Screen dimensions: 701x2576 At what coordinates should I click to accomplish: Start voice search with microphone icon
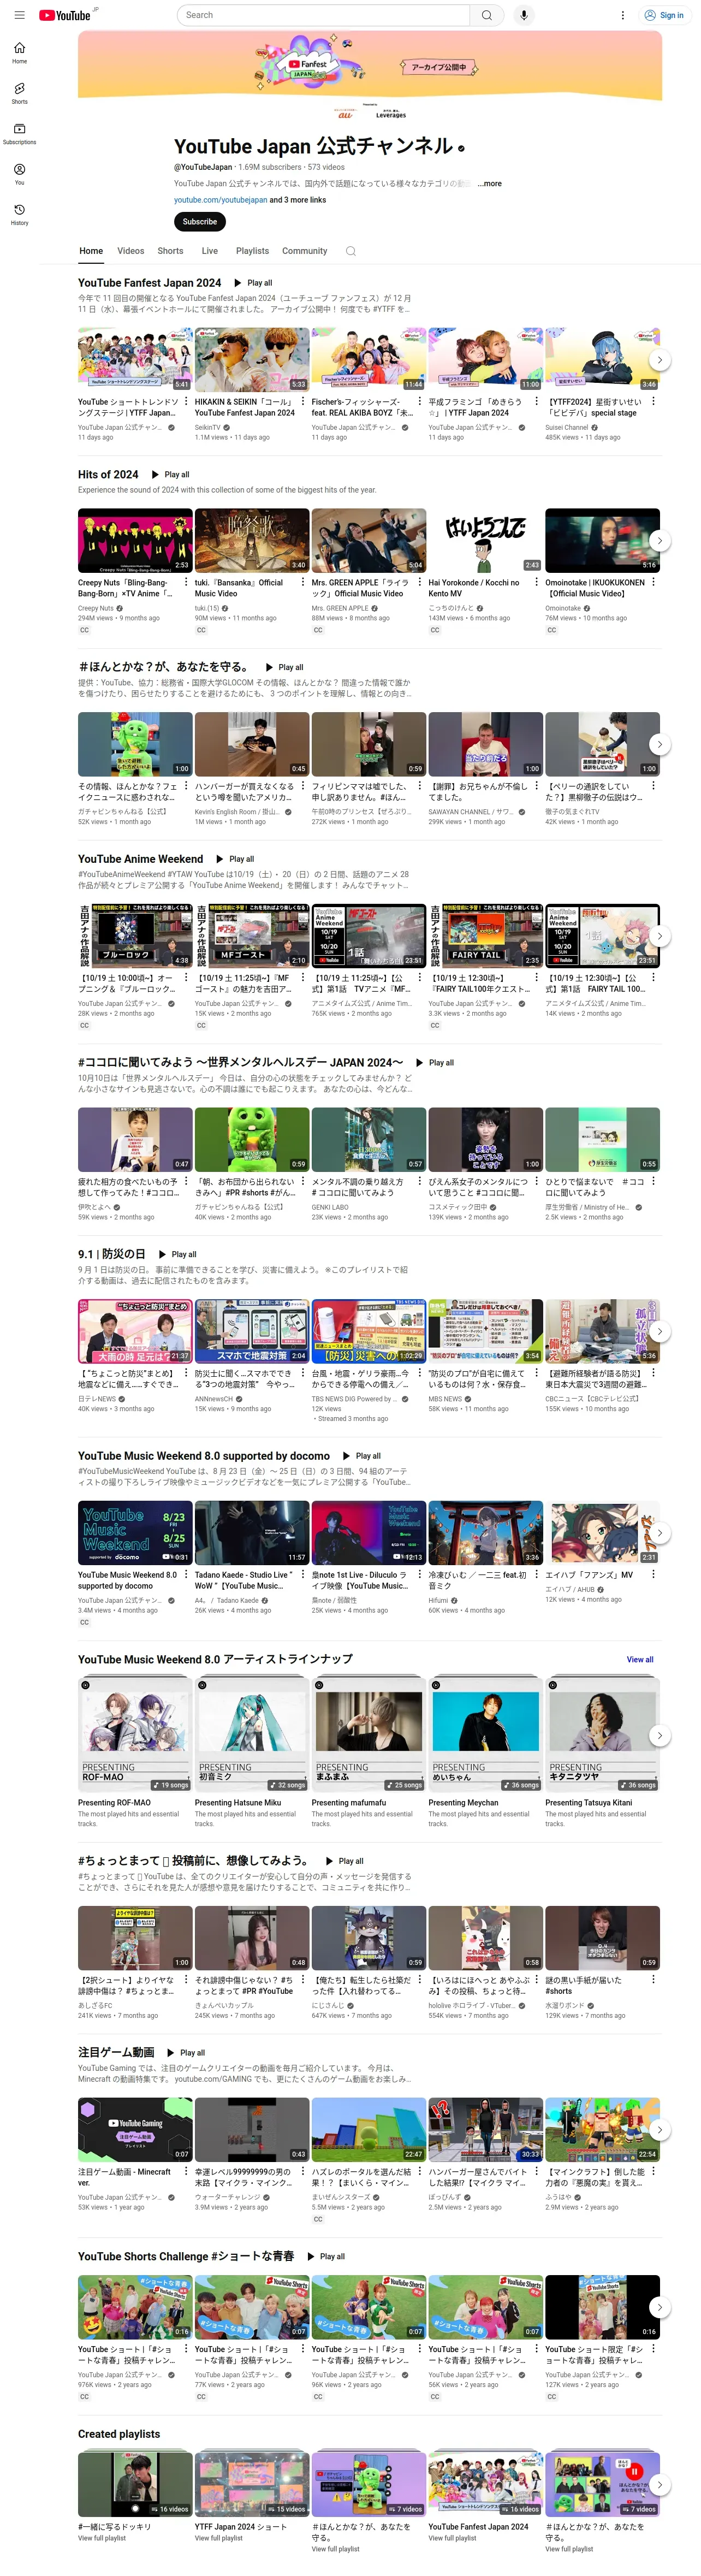point(523,15)
